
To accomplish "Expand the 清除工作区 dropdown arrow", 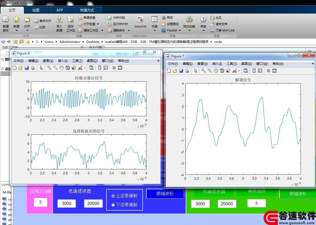I will tap(102, 30).
